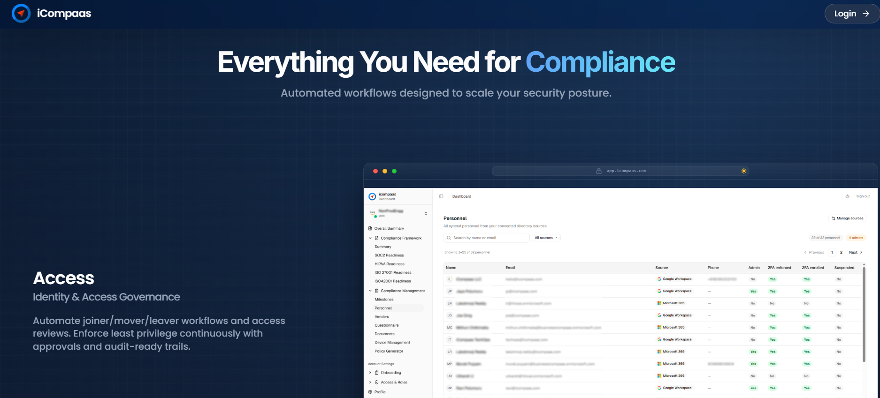Click the padlock icon beside app.icompaas.com
Image resolution: width=880 pixels, height=398 pixels.
click(x=598, y=171)
